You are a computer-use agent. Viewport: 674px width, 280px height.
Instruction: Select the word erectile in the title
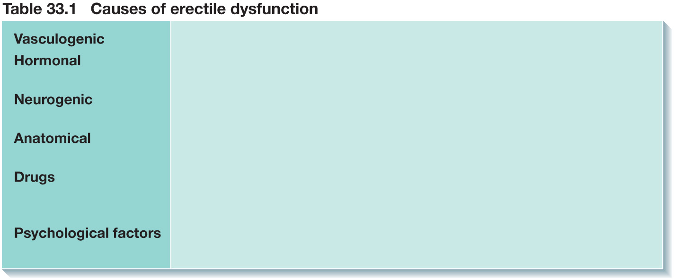click(194, 9)
